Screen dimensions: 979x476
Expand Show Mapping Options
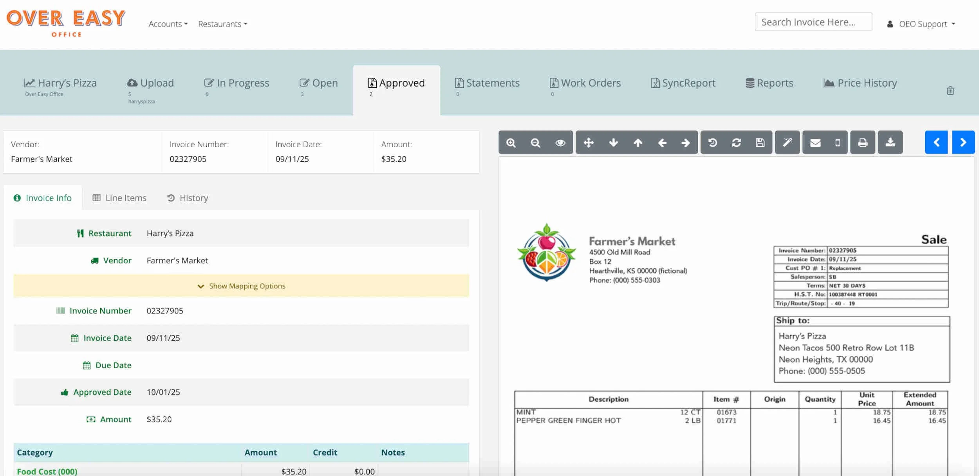tap(242, 286)
